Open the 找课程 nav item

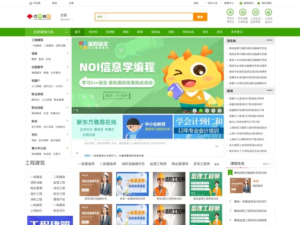click(110, 32)
